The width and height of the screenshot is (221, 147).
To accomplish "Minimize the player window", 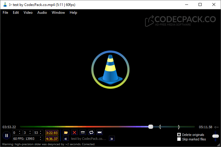I will (187, 5).
